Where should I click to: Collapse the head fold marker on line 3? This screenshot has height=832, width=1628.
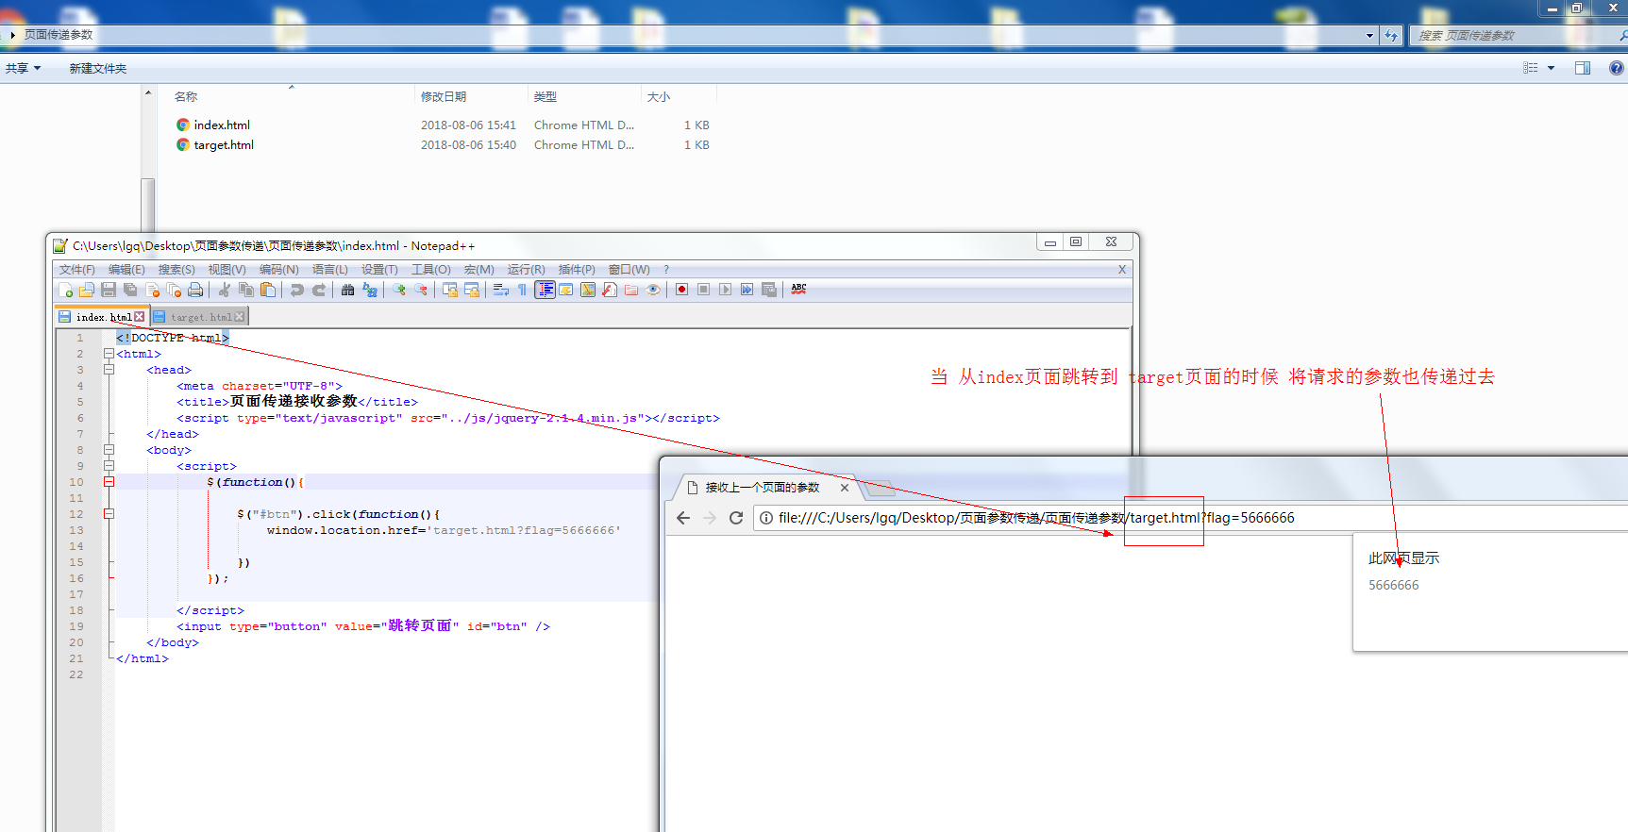(109, 370)
